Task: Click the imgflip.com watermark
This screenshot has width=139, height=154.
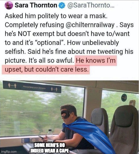Action: tap(9, 151)
